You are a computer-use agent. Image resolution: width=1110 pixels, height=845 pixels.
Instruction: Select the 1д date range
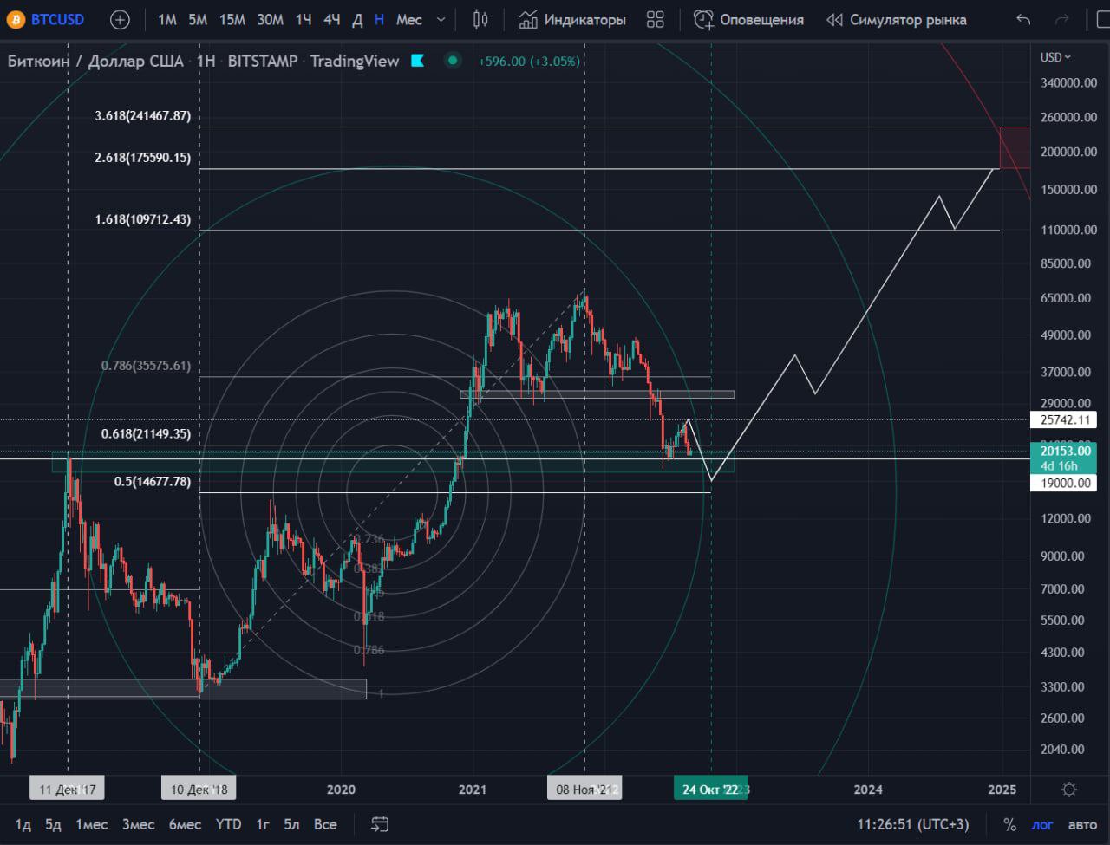(23, 824)
